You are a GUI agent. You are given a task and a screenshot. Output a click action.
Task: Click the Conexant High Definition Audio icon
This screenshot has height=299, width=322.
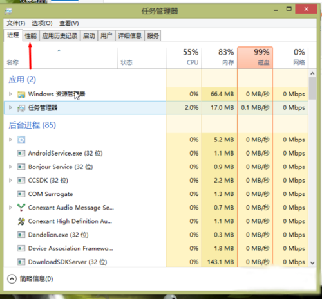pyautogui.click(x=21, y=221)
